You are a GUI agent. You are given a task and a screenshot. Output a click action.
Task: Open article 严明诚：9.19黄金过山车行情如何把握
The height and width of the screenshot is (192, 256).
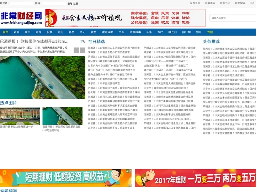point(170,48)
